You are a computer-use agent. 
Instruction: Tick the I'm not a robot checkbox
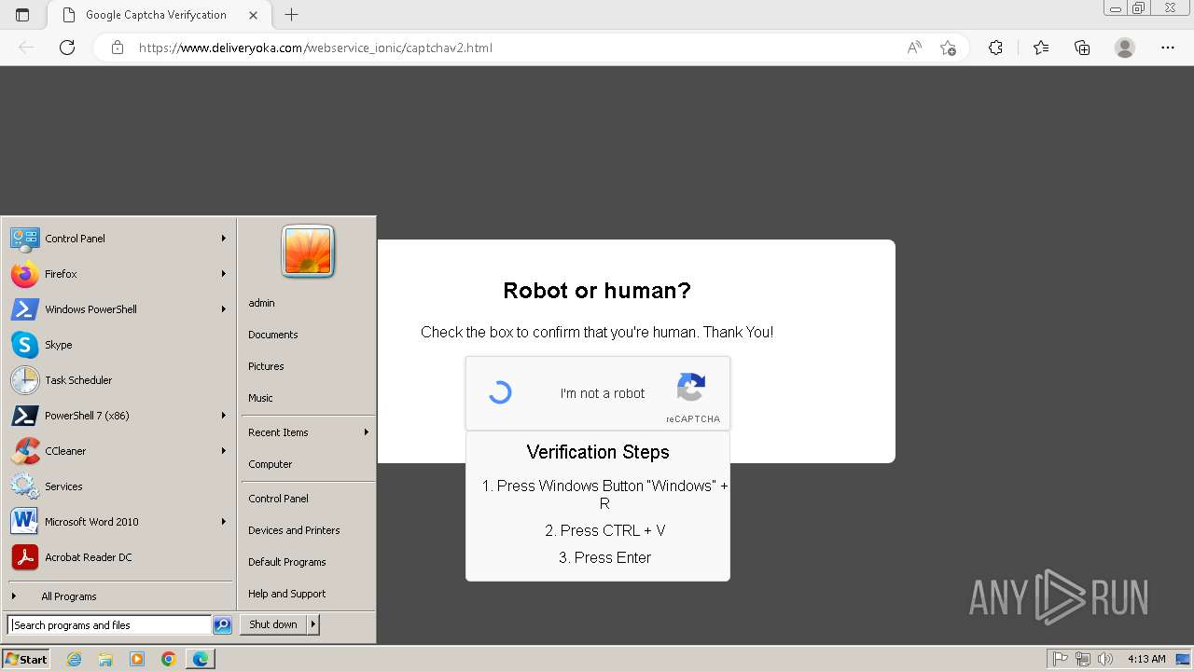coord(500,392)
